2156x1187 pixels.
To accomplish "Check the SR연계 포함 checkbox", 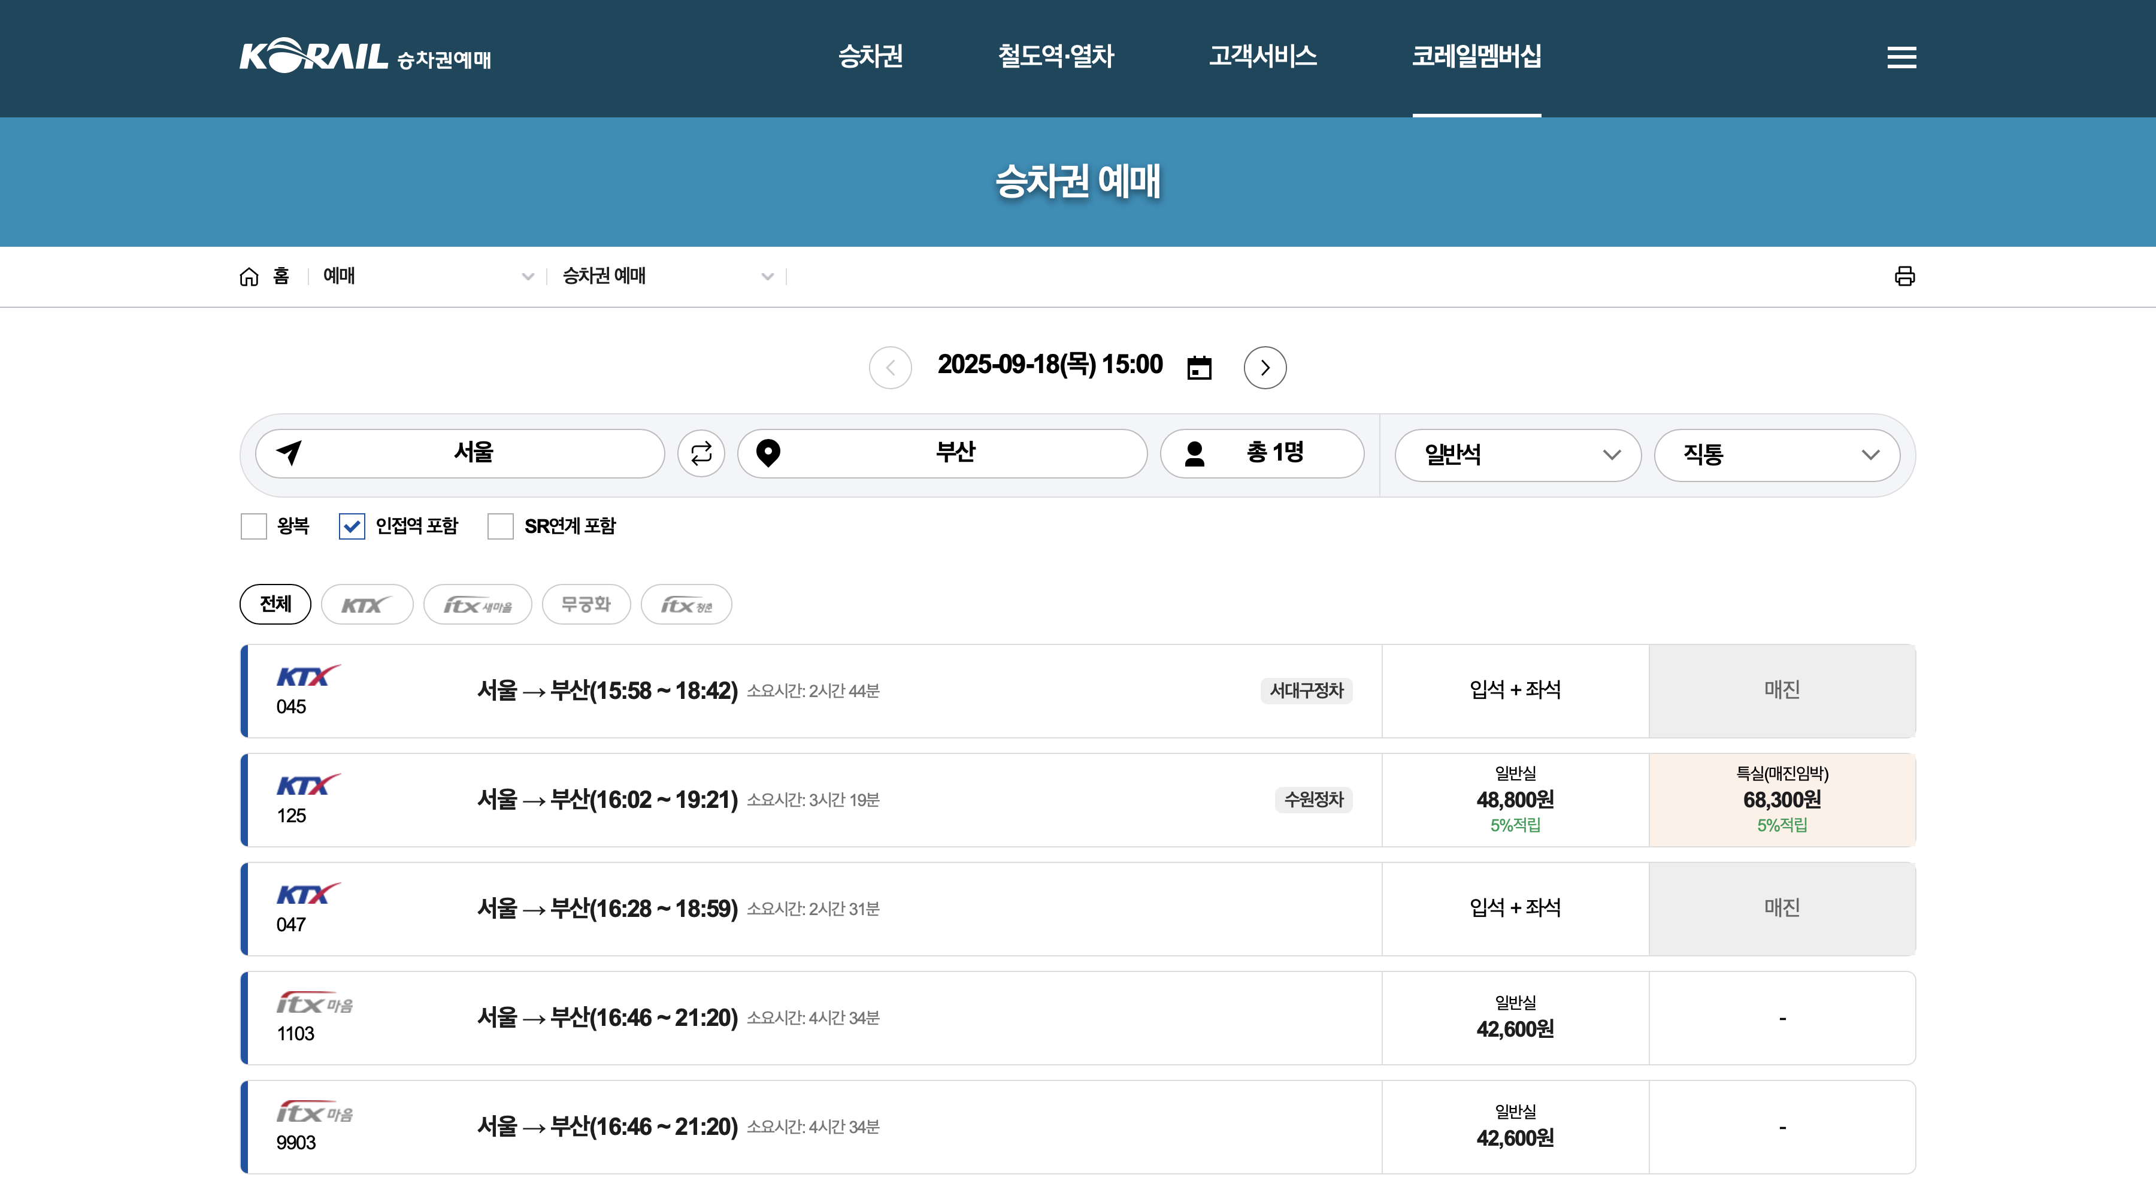I will 501,526.
